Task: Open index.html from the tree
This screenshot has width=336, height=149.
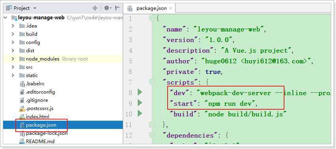Action: point(37,117)
